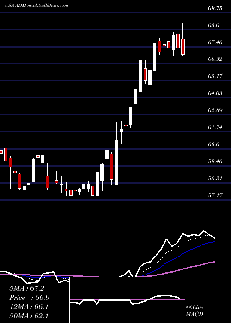The image size is (231, 323).
Task: Click the 5MA : 67.2 value
Action: click(27, 288)
